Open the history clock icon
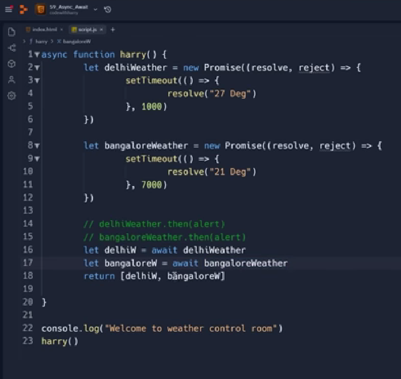 [108, 10]
